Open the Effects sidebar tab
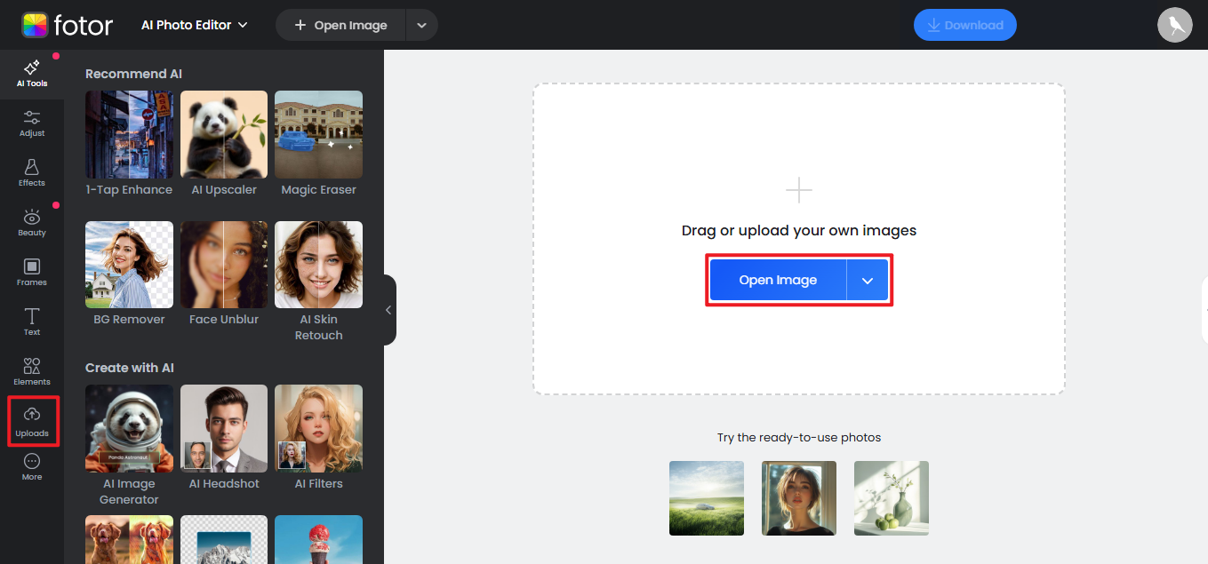 [x=32, y=174]
